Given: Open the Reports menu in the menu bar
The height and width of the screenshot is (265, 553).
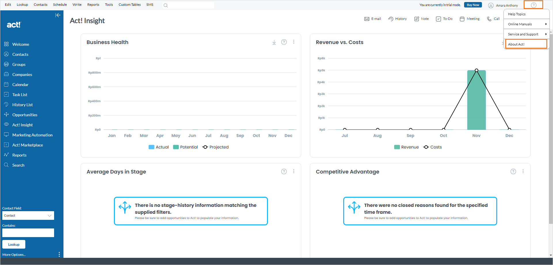Looking at the screenshot, I should 93,5.
